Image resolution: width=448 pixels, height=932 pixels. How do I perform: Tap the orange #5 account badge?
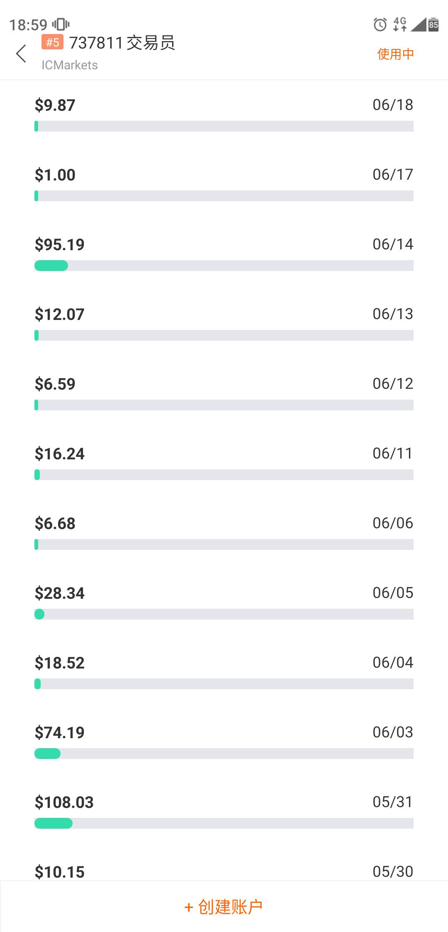(x=52, y=42)
